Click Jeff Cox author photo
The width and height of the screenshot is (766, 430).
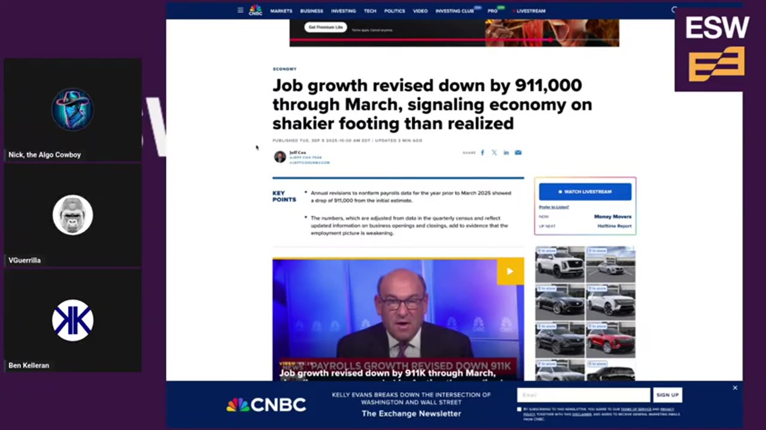(279, 156)
